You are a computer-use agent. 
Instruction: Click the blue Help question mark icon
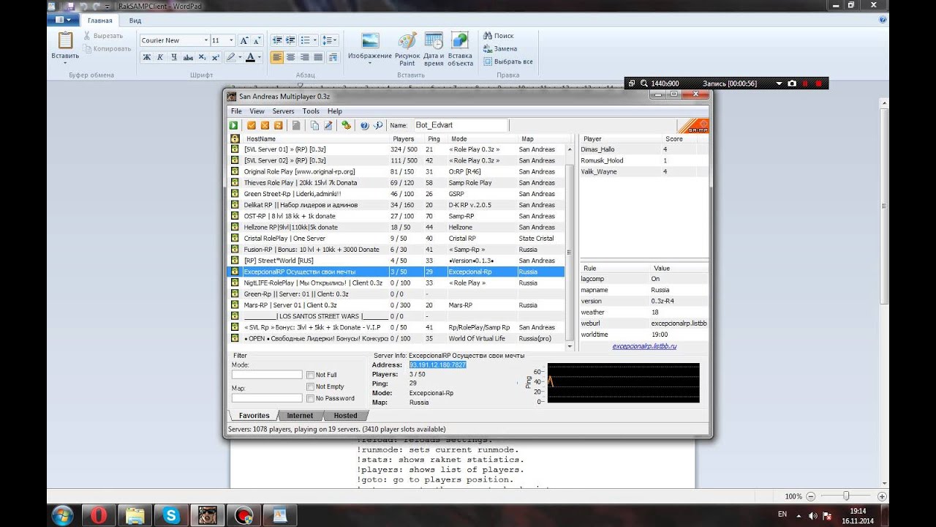coord(364,125)
